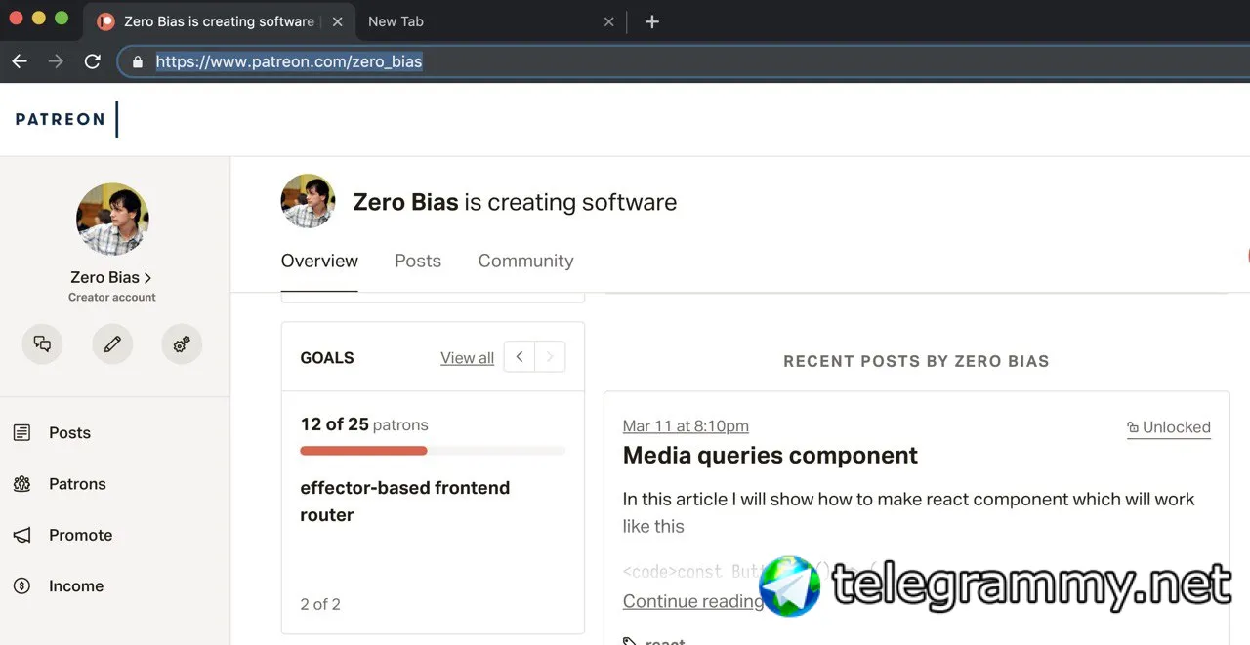Click the patrons goal progress bar
The width and height of the screenshot is (1250, 645).
pyautogui.click(x=433, y=451)
